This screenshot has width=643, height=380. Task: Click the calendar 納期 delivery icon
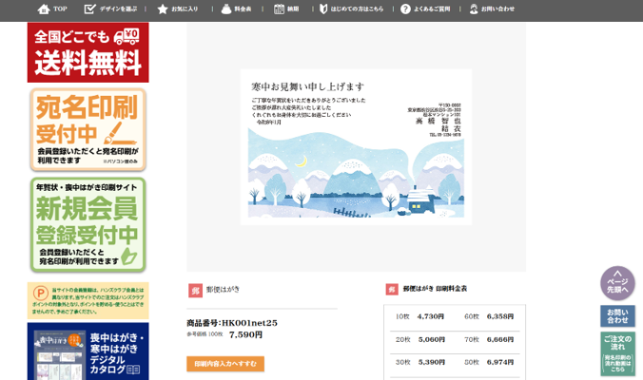pyautogui.click(x=279, y=9)
